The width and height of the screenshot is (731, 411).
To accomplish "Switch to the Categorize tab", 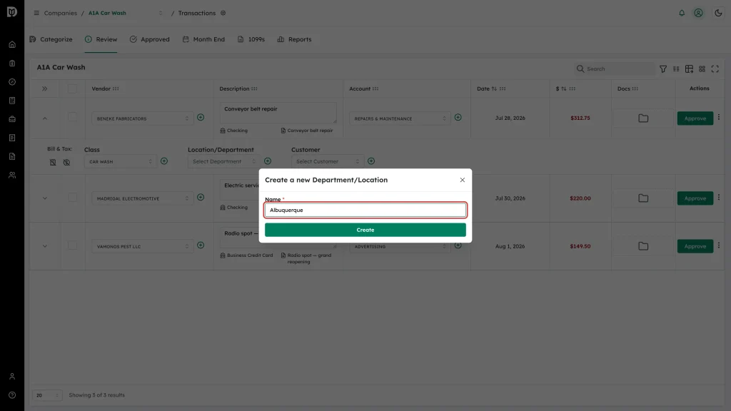I will click(51, 39).
